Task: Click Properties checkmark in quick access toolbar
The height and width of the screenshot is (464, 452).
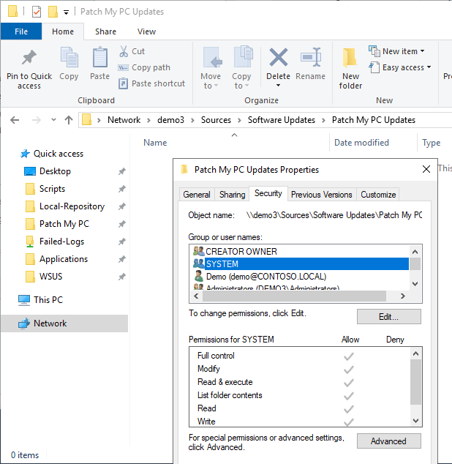Action: (x=37, y=12)
